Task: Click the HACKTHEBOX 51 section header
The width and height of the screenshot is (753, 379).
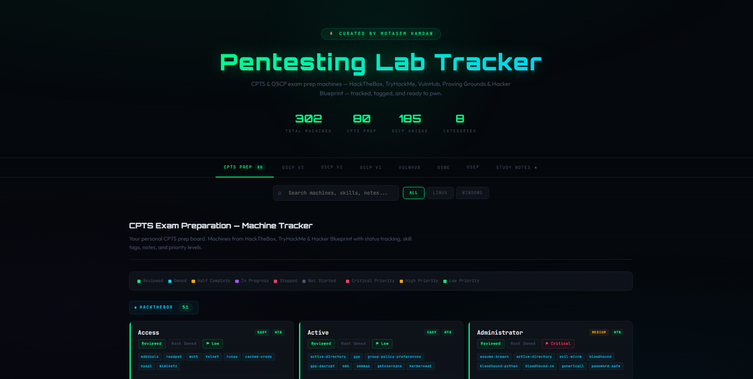Action: (x=164, y=307)
